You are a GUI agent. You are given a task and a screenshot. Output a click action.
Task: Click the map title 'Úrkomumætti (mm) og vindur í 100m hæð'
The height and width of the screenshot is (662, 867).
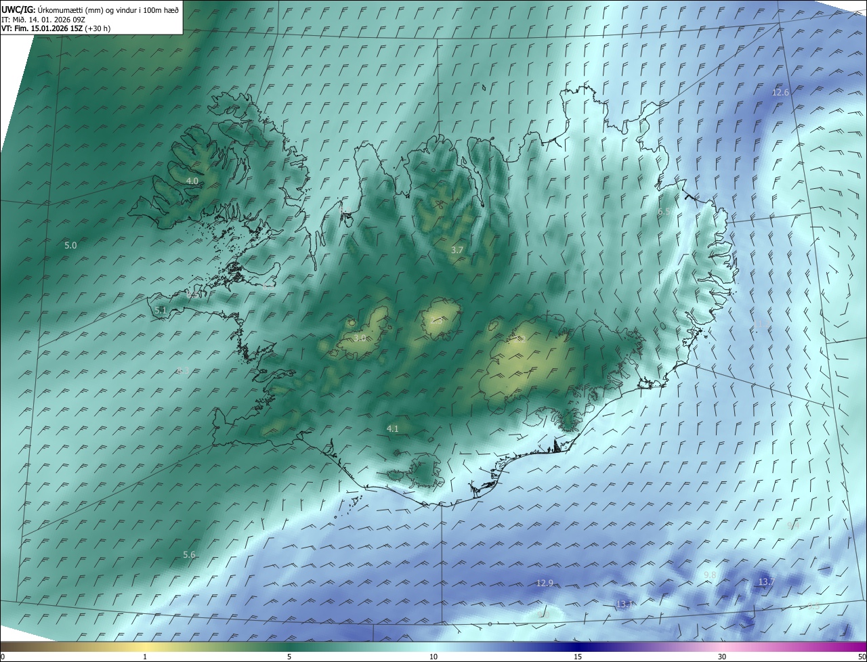pyautogui.click(x=108, y=10)
